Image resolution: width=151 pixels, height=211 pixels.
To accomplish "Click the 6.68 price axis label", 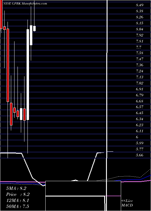I will click(x=140, y=101).
